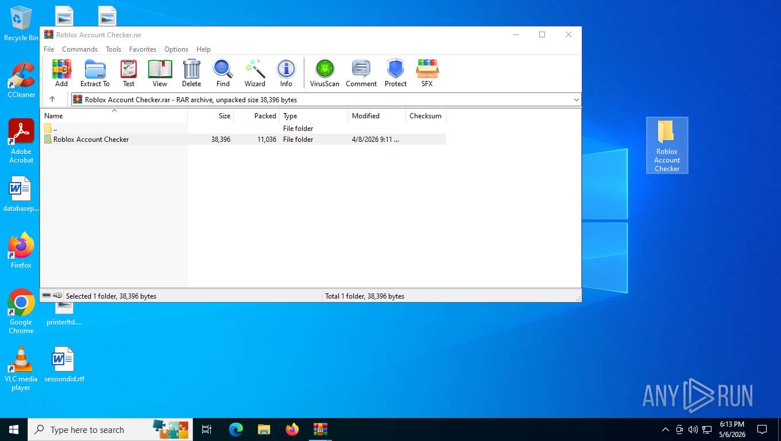Open the notification center icon
Viewport: 781px width, 441px height.
pos(762,430)
